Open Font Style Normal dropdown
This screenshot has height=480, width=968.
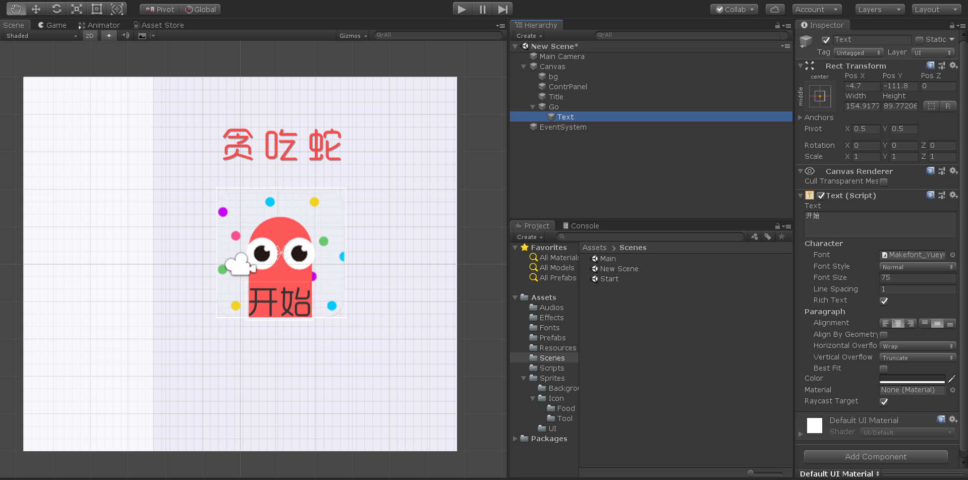pos(918,267)
